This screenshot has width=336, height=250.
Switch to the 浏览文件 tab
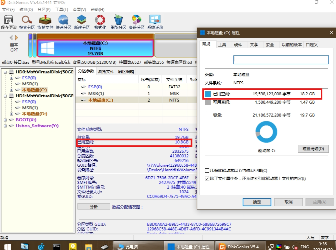coord(106,71)
